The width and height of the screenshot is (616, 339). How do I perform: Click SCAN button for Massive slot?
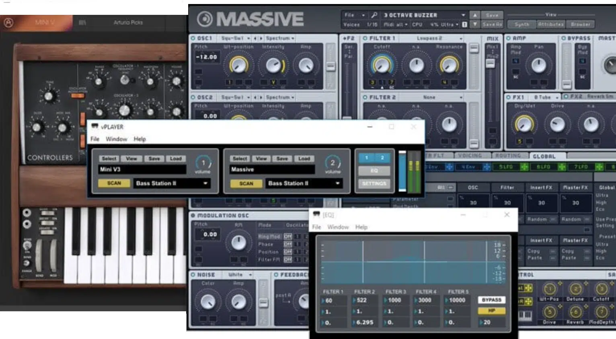click(246, 183)
